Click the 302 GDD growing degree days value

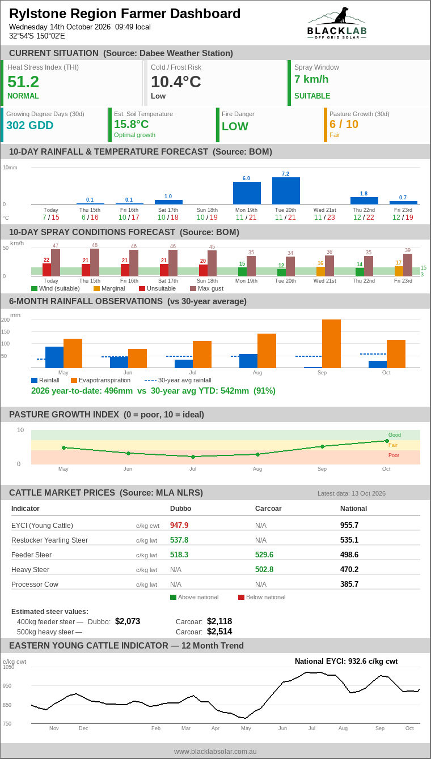[x=29, y=125]
